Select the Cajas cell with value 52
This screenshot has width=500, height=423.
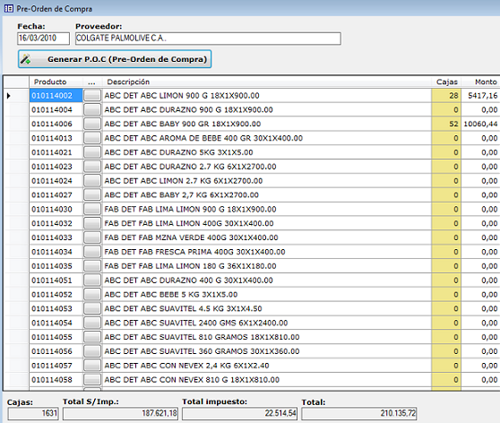(x=446, y=124)
